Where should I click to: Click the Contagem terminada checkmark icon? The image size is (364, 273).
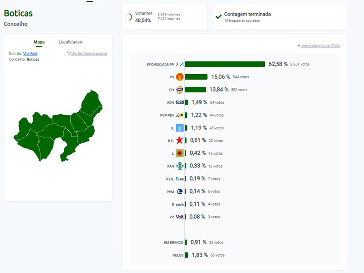tap(218, 17)
